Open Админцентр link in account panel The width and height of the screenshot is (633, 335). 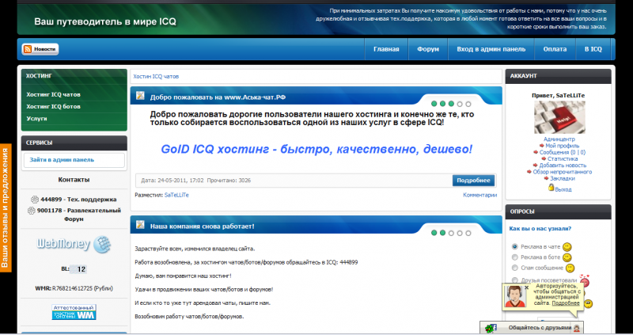pyautogui.click(x=559, y=139)
